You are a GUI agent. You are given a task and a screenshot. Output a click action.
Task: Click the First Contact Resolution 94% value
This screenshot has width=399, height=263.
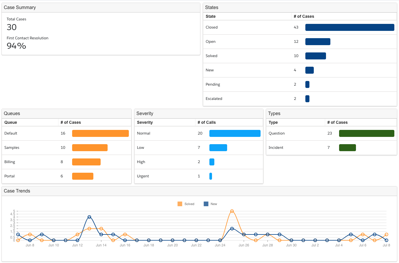tap(16, 46)
